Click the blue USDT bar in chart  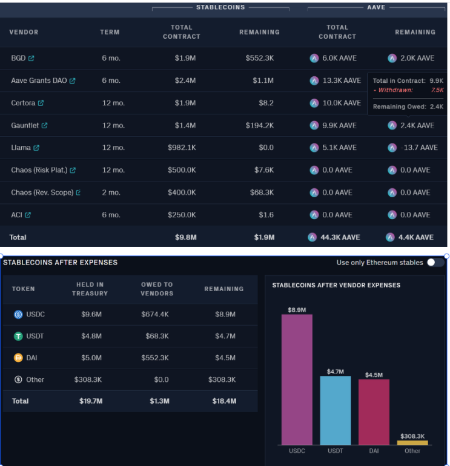tap(336, 410)
